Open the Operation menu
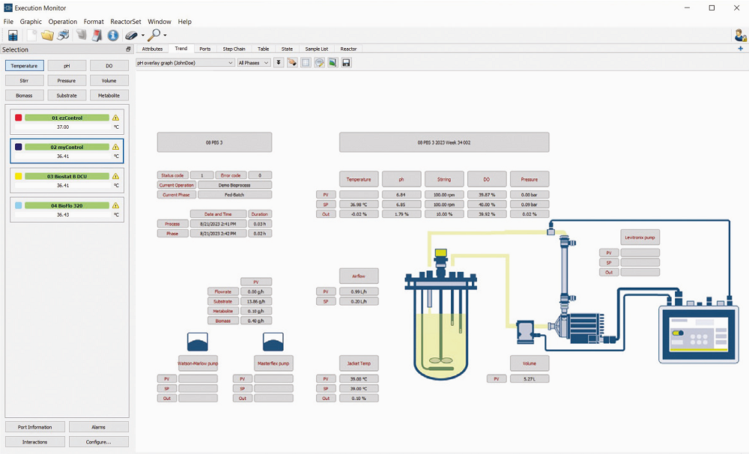This screenshot has width=749, height=454. [63, 22]
